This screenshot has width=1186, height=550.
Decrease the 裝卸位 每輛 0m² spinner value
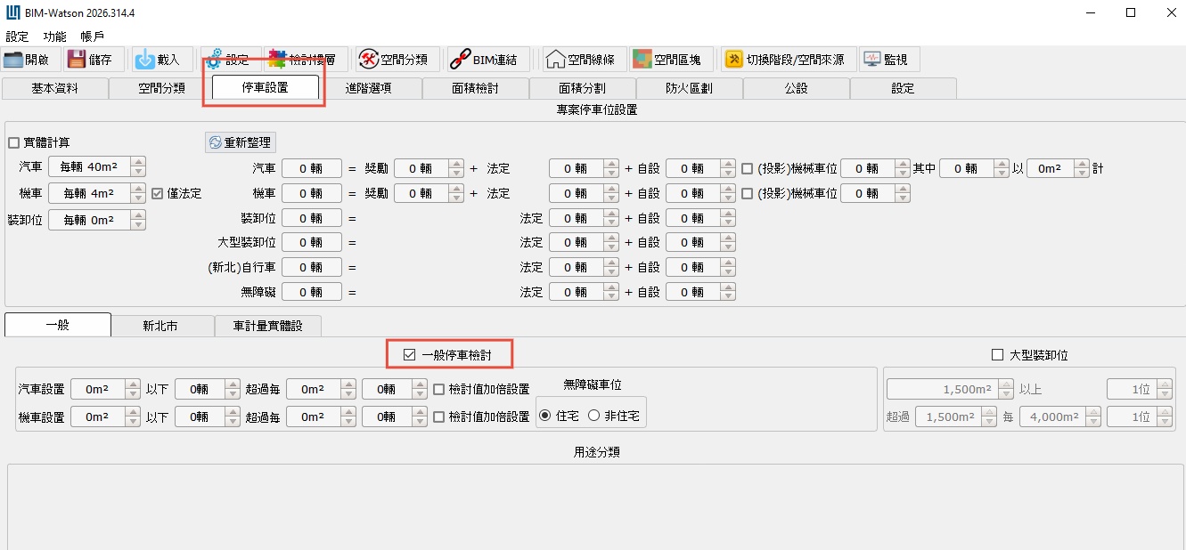coord(137,225)
